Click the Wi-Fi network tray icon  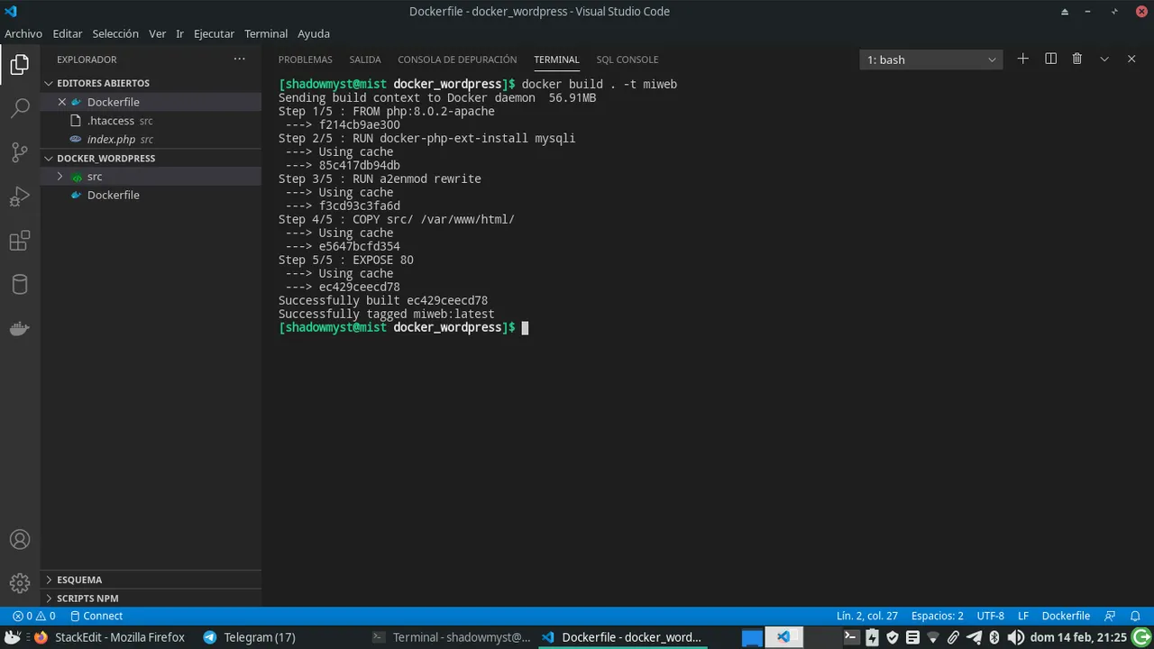click(x=933, y=637)
